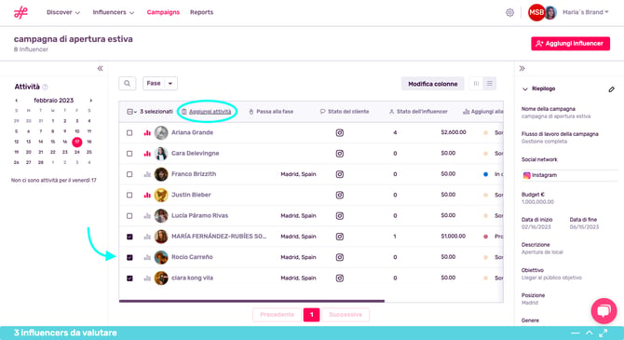This screenshot has height=340, width=624.
Task: Click the search magnifier button
Action: [128, 84]
